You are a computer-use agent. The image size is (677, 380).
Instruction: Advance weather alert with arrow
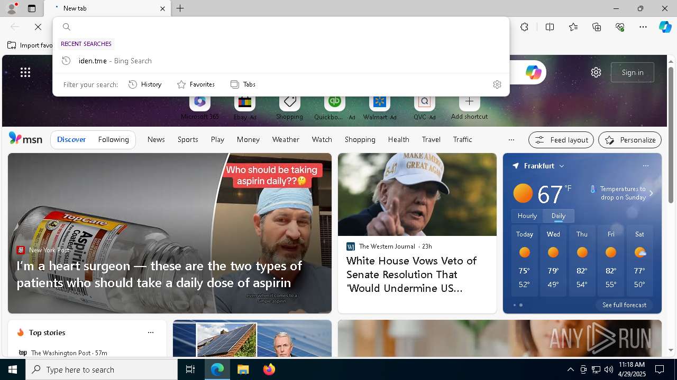[651, 193]
